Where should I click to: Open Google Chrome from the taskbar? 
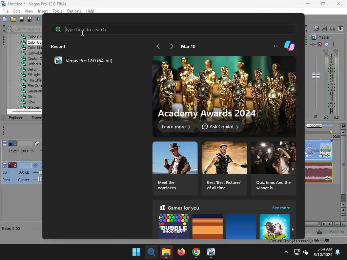[196, 252]
